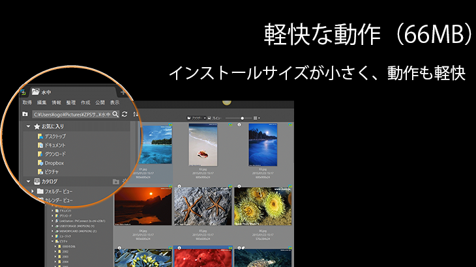Expand MEMORYCARD drive tree node
Screen dimensions: 476x267
pyautogui.click(x=53, y=231)
